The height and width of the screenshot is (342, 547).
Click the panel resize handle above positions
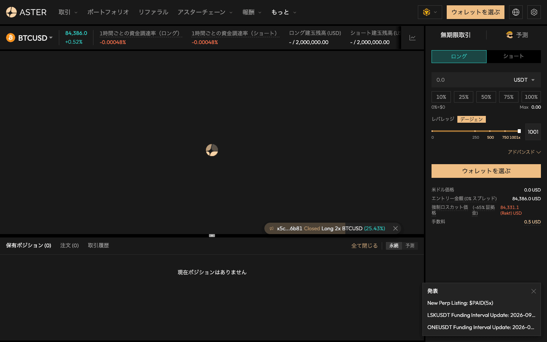point(212,236)
